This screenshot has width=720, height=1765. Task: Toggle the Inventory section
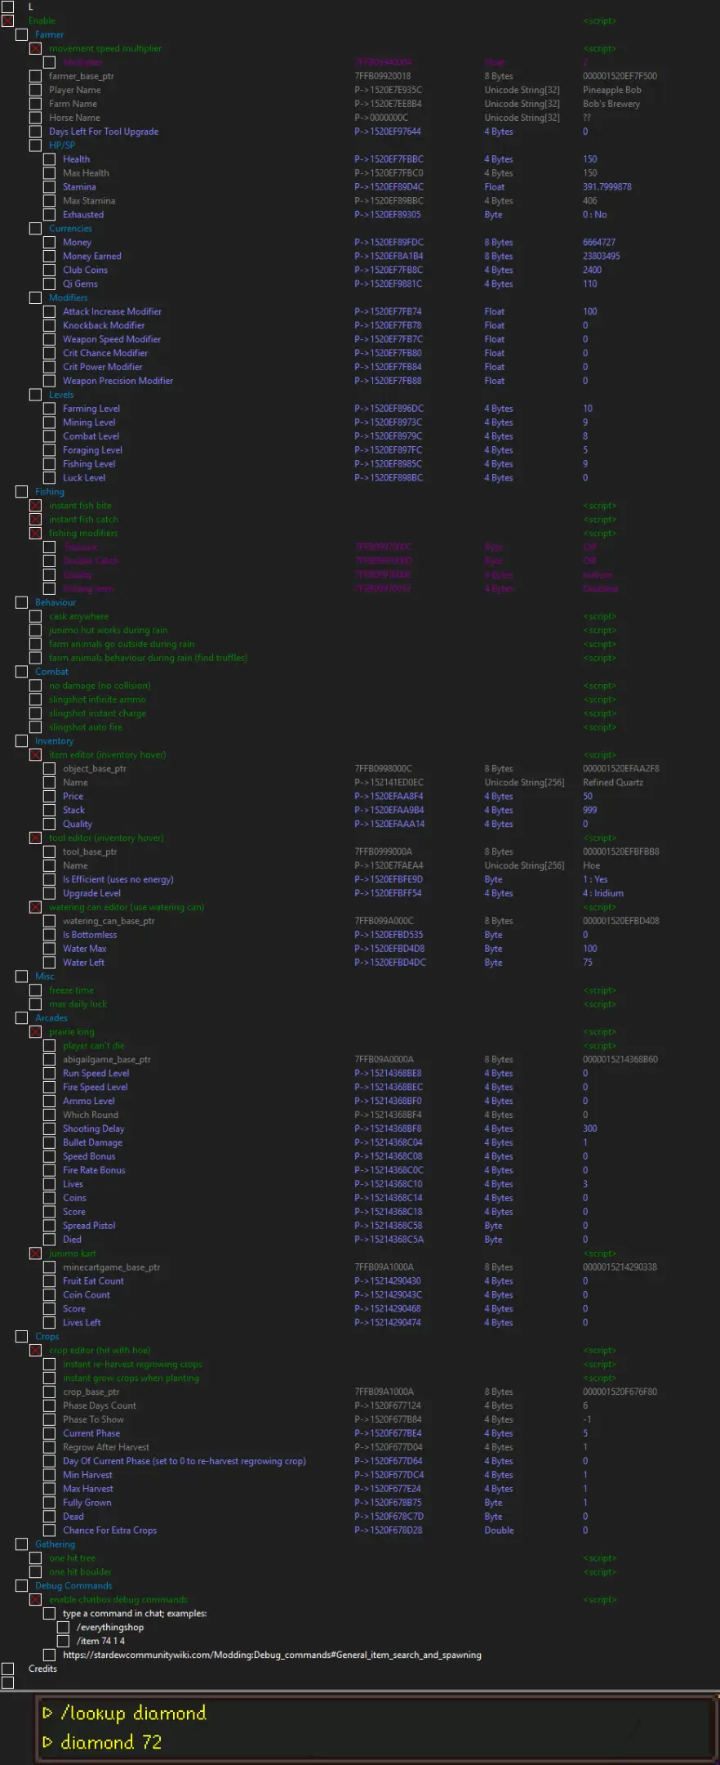pos(54,740)
